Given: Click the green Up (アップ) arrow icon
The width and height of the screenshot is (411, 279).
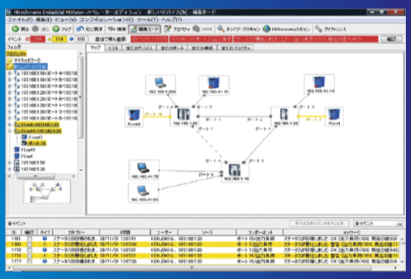Looking at the screenshot, I should coord(56,29).
